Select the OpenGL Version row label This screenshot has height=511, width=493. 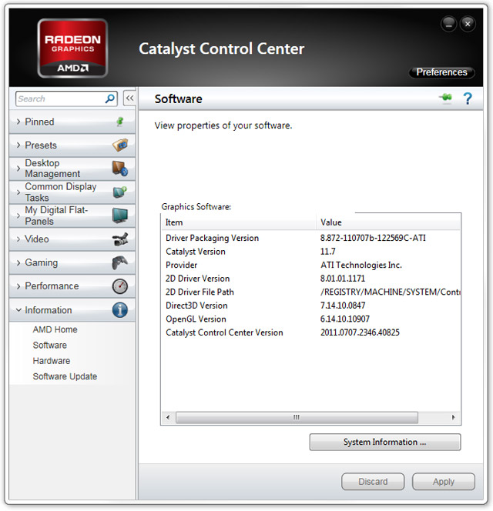click(196, 319)
